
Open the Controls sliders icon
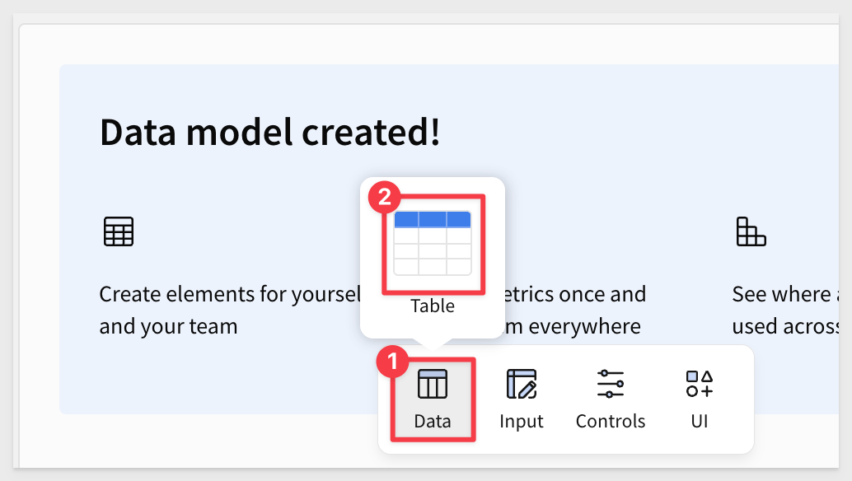click(x=611, y=384)
